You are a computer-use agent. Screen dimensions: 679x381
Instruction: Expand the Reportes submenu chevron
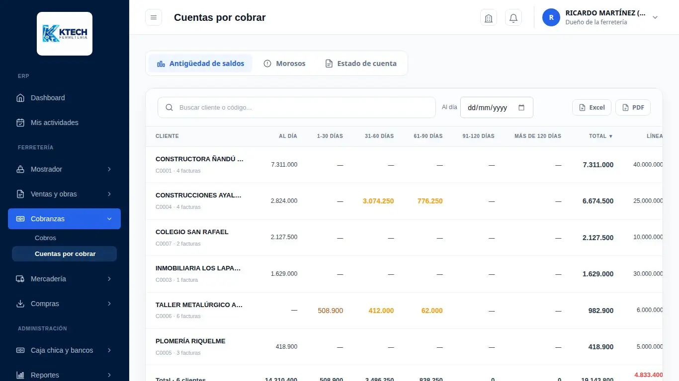coord(109,375)
